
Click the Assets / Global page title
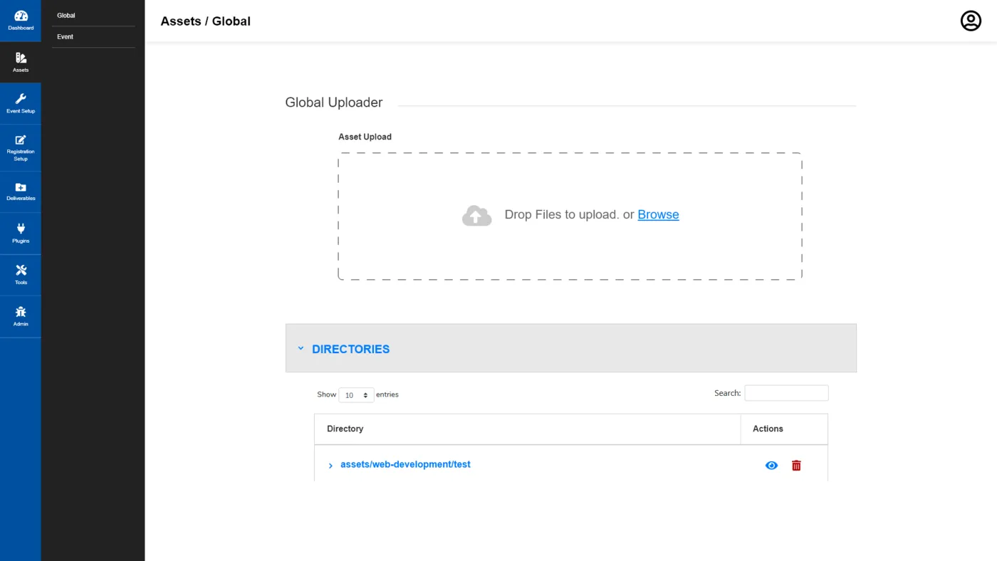point(206,21)
